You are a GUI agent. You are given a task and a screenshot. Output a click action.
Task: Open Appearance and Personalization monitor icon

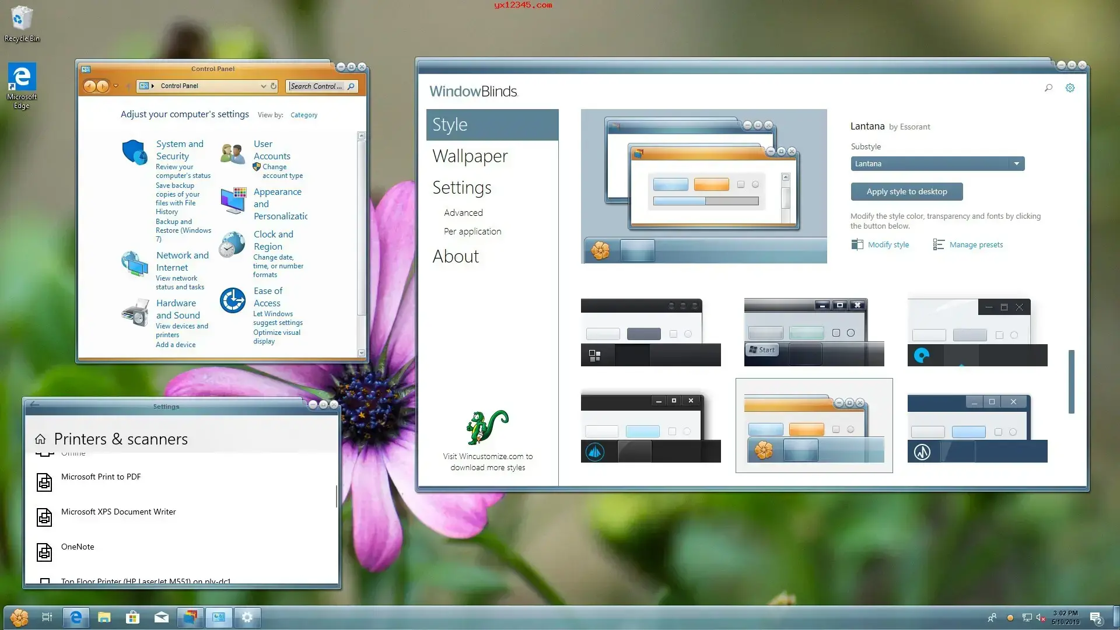[x=233, y=200]
